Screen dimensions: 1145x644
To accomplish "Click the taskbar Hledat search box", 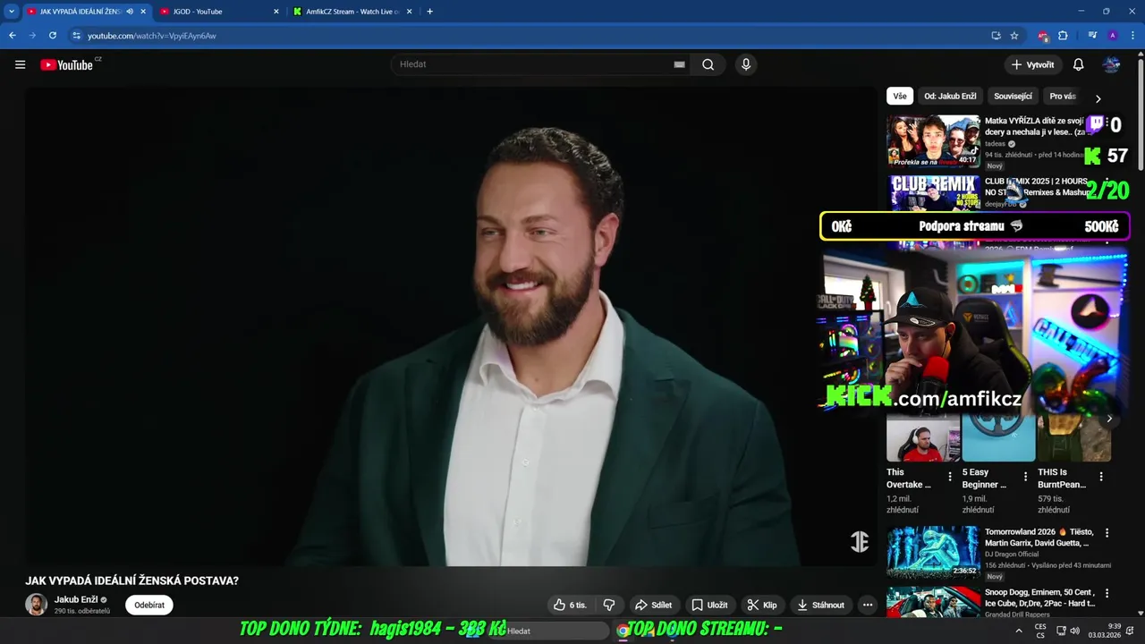I will click(547, 631).
